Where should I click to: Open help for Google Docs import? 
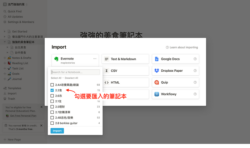point(195,59)
